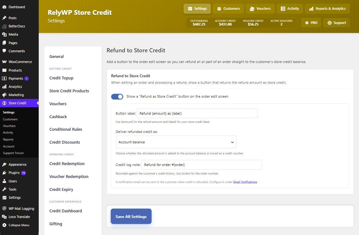
Task: Click the Comments bubble icon
Action: tap(4, 51)
